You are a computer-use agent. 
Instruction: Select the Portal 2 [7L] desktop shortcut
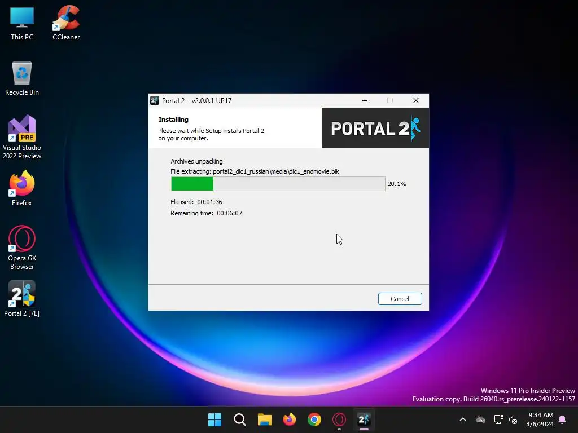22,299
